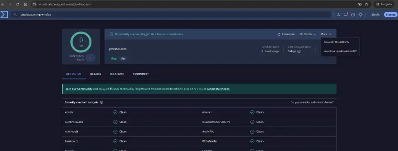Click the BitDefender vendor name
Screen dimensions: 398x151
pos(209,141)
